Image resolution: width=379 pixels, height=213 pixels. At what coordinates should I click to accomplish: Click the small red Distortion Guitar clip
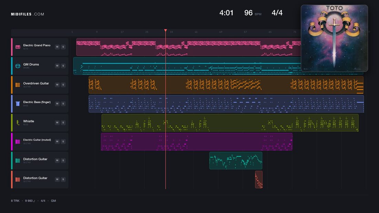click(259, 179)
